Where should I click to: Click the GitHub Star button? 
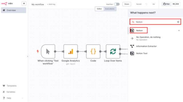[x=166, y=4]
